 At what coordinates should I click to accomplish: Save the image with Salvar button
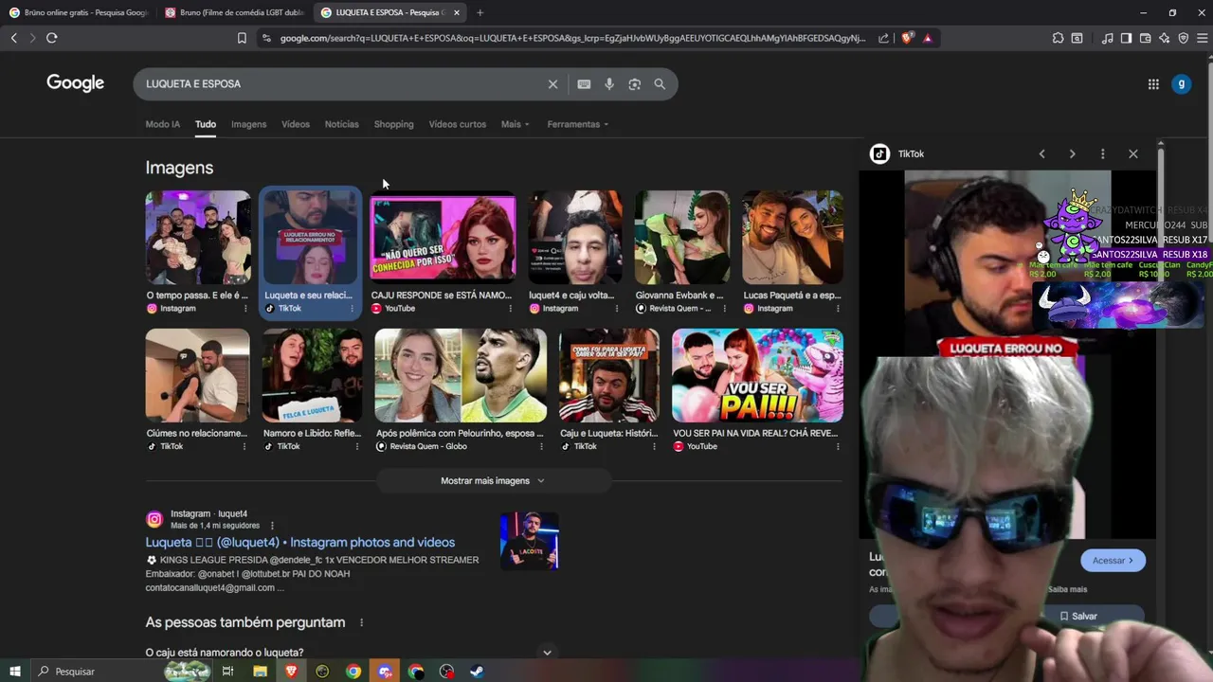(x=1077, y=616)
